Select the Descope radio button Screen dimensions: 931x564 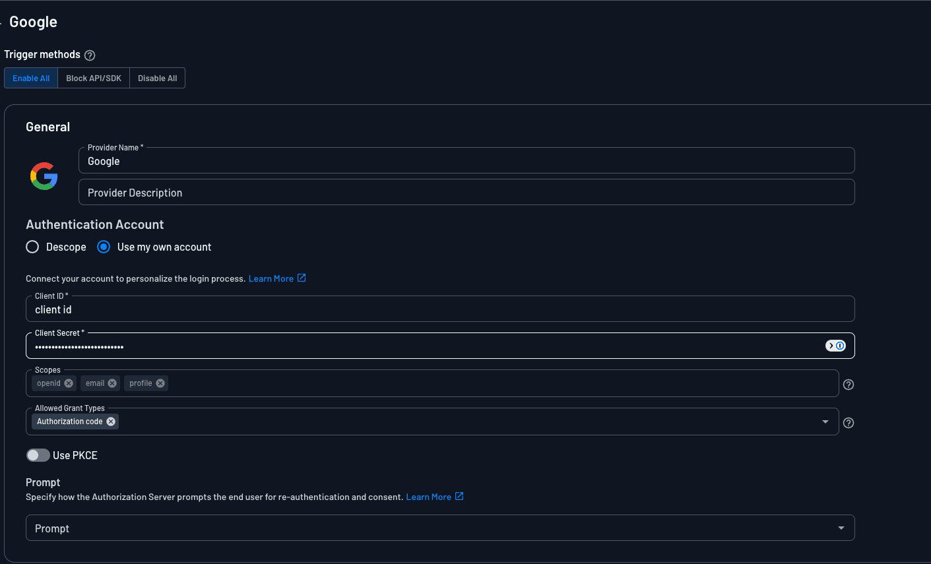32,247
